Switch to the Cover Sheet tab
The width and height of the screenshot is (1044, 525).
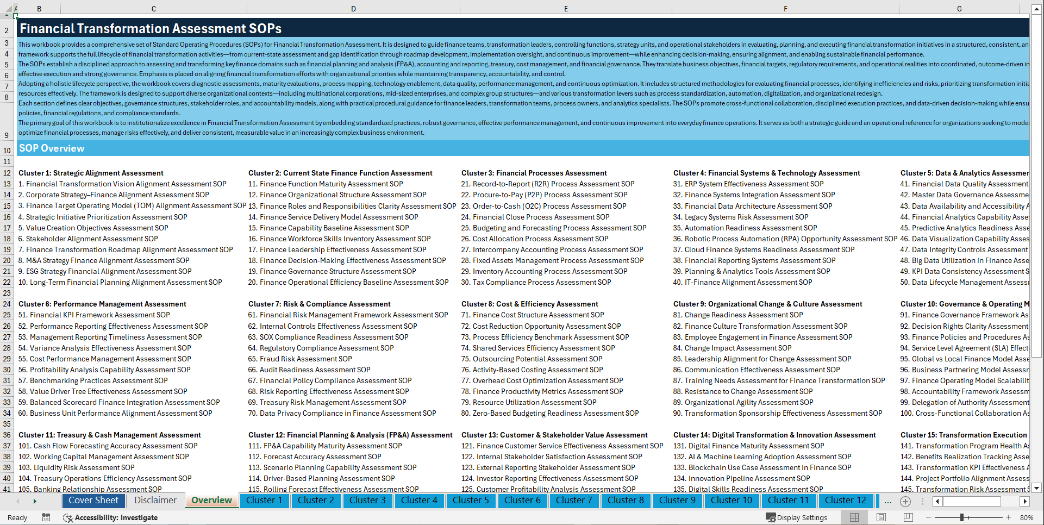[93, 501]
